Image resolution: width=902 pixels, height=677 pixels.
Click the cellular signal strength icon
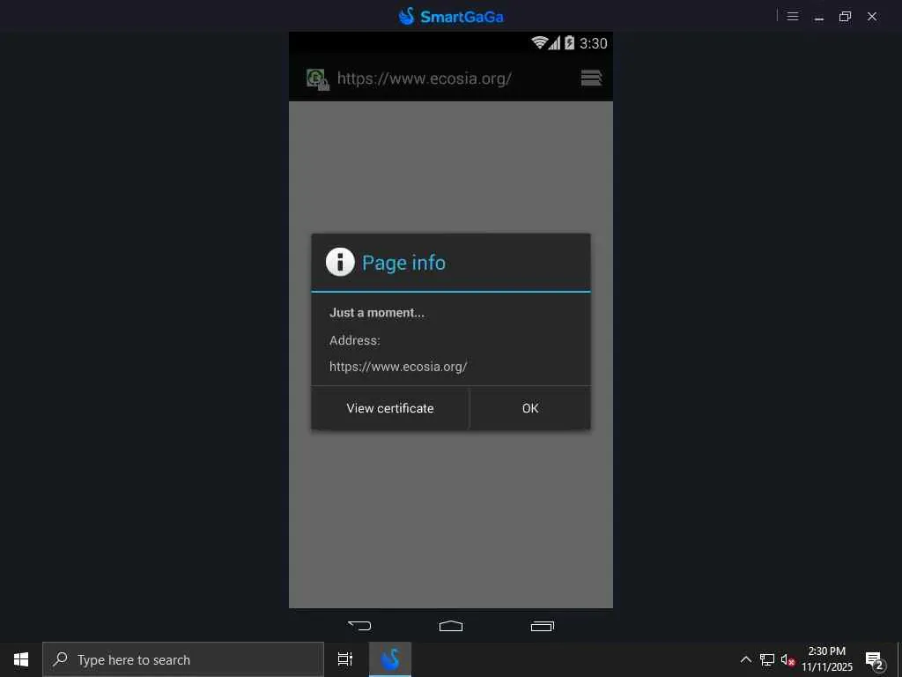(555, 43)
